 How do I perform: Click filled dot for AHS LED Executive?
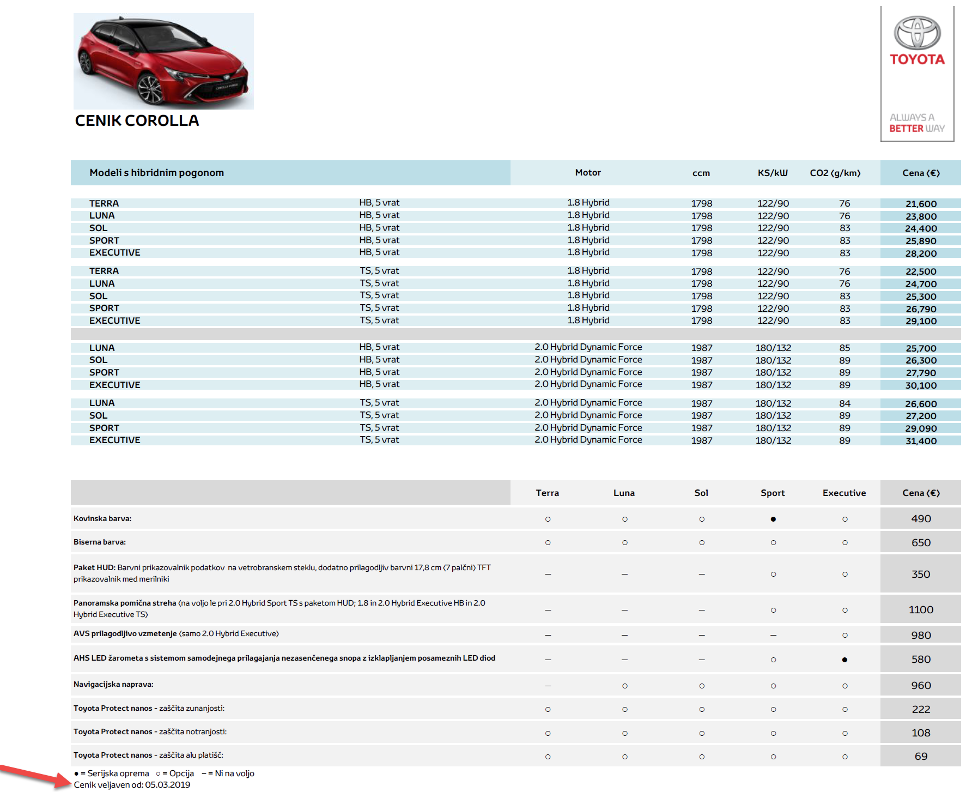coord(845,660)
